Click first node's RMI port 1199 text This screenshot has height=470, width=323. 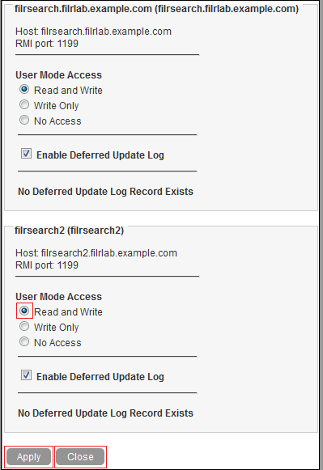[47, 44]
